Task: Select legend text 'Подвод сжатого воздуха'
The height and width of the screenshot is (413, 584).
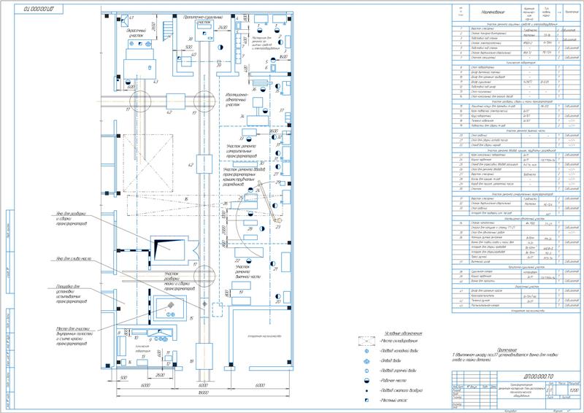Action: point(401,390)
